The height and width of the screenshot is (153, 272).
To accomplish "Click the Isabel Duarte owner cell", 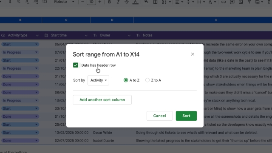I will (x=103, y=141).
